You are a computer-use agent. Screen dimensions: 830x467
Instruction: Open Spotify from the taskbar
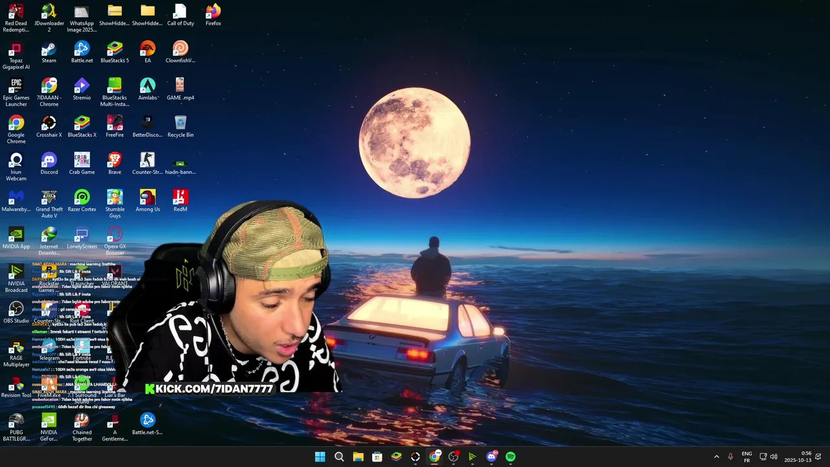pos(510,457)
